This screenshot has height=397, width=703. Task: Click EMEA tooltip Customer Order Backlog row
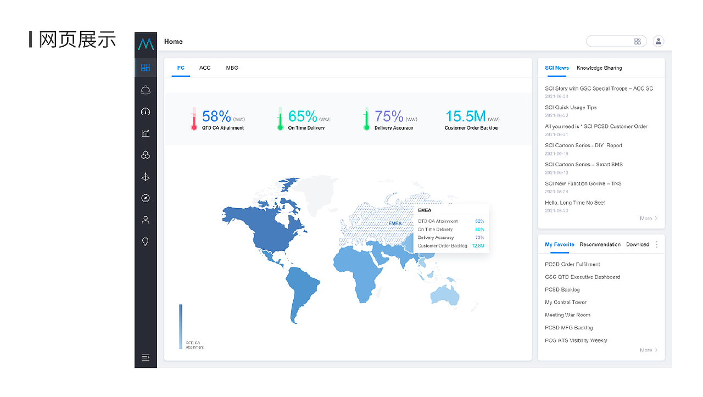click(451, 246)
